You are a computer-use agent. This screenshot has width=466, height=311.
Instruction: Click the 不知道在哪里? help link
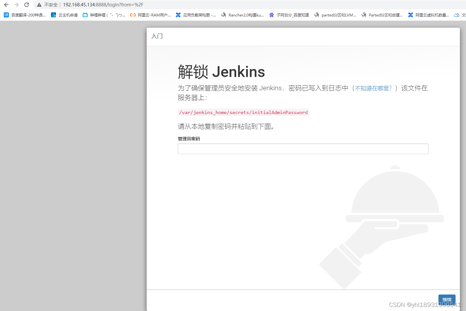(x=373, y=88)
